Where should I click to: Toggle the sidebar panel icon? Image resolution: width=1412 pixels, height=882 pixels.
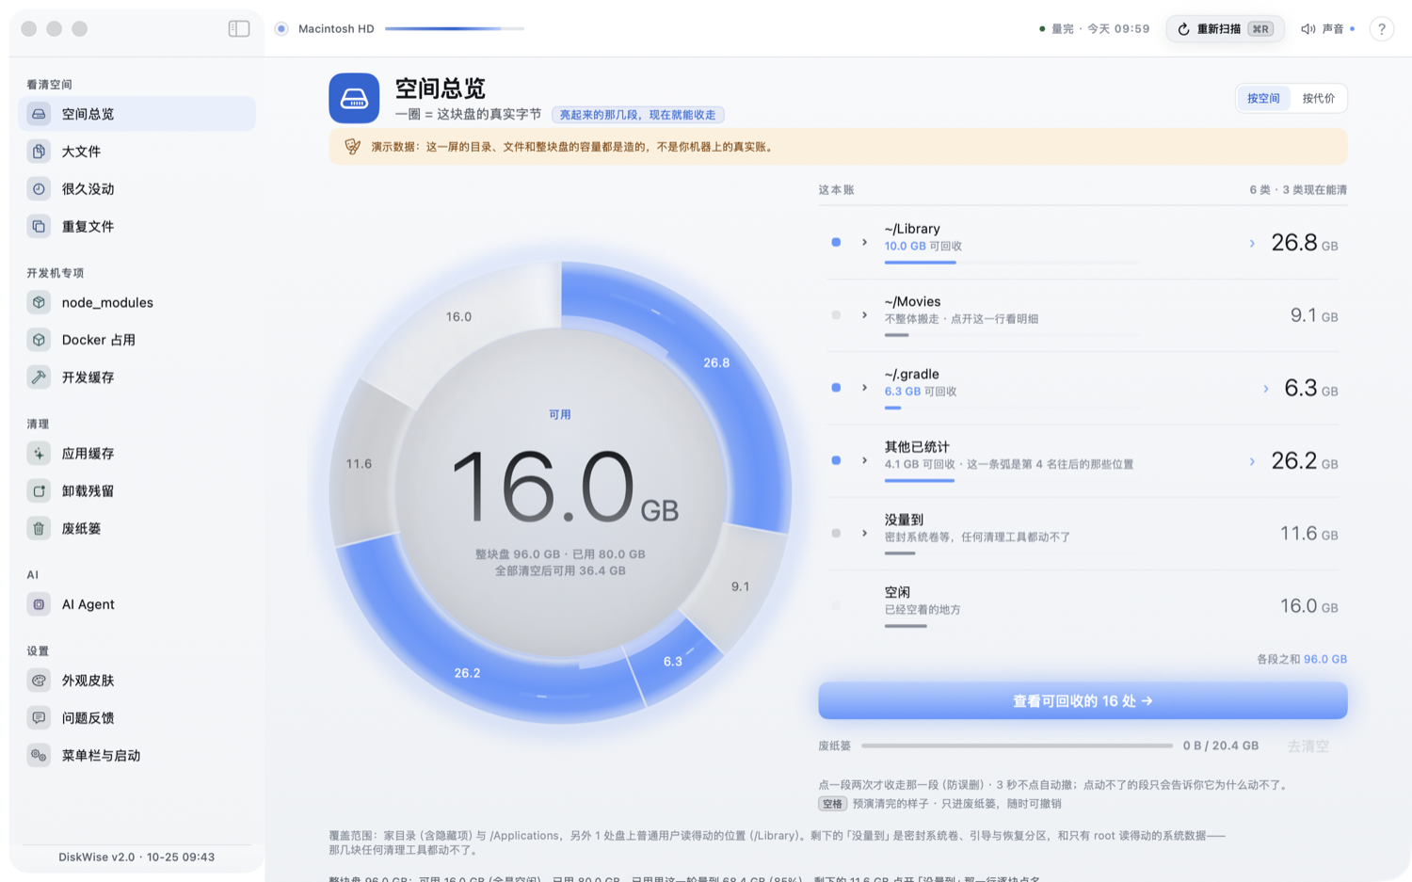pyautogui.click(x=239, y=28)
